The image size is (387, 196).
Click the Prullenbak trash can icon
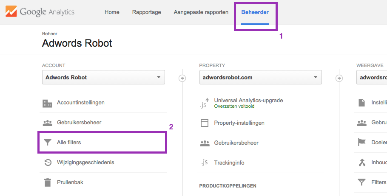pyautogui.click(x=47, y=182)
